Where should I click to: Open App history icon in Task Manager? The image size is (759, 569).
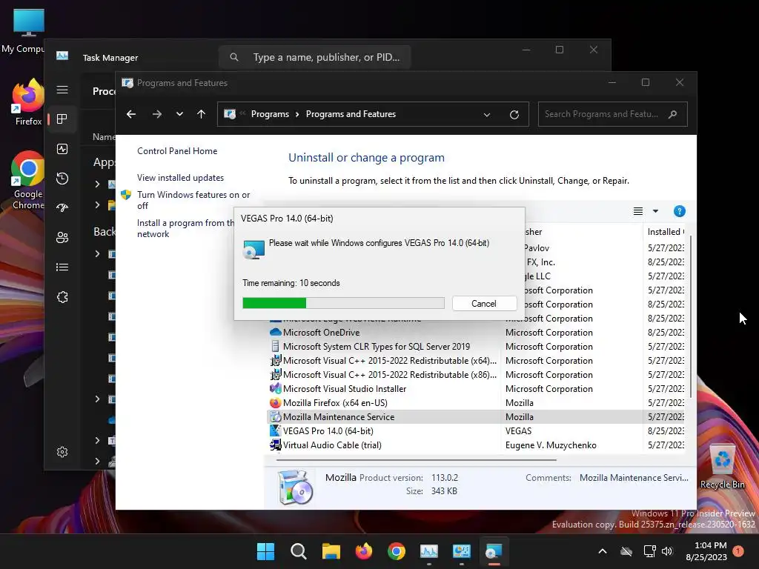pyautogui.click(x=62, y=179)
